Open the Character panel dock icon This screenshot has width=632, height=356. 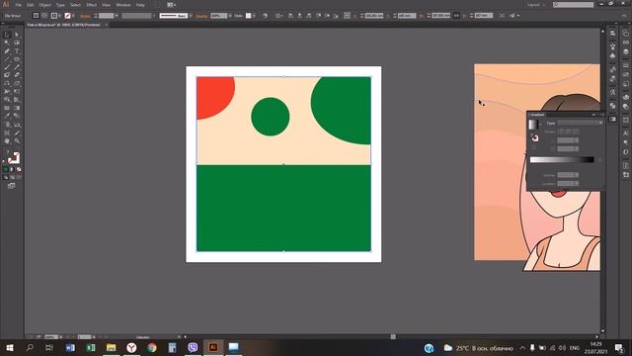click(x=626, y=133)
